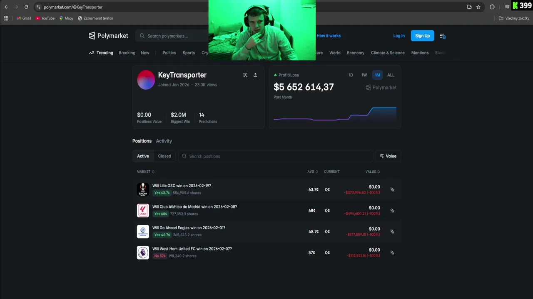
Task: Select 1W profit/loss range
Action: click(364, 75)
